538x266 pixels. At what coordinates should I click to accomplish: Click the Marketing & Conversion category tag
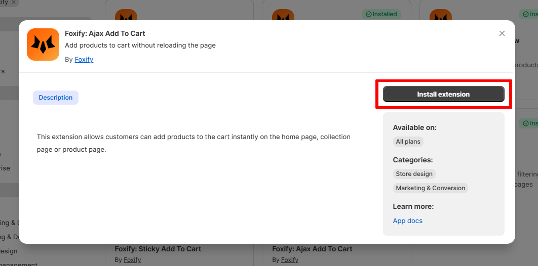click(x=430, y=188)
